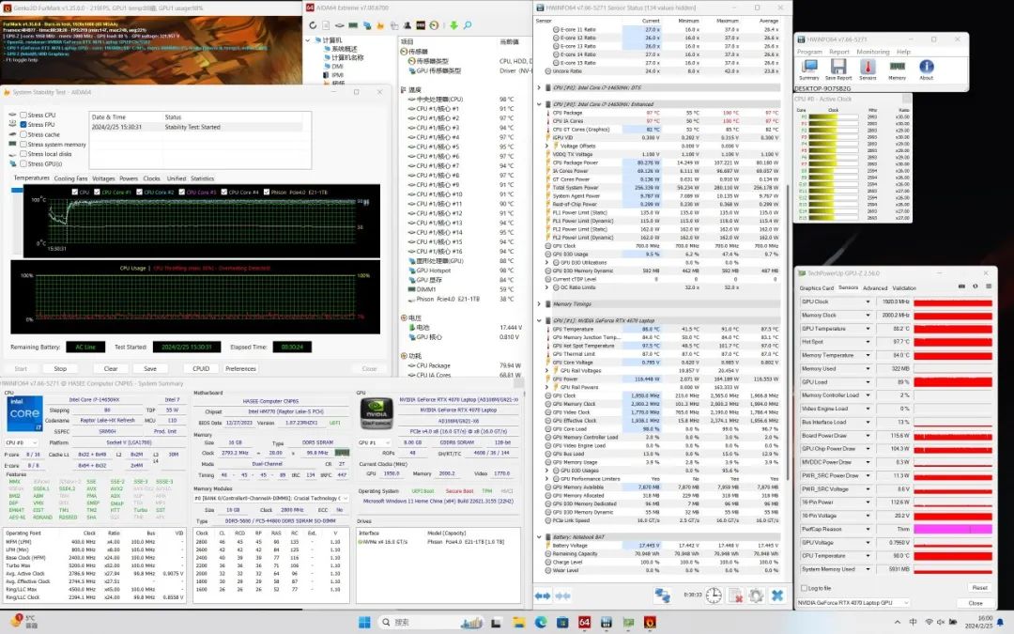
Task: Open the Monitoring menu in HWiNFO
Action: 872,52
